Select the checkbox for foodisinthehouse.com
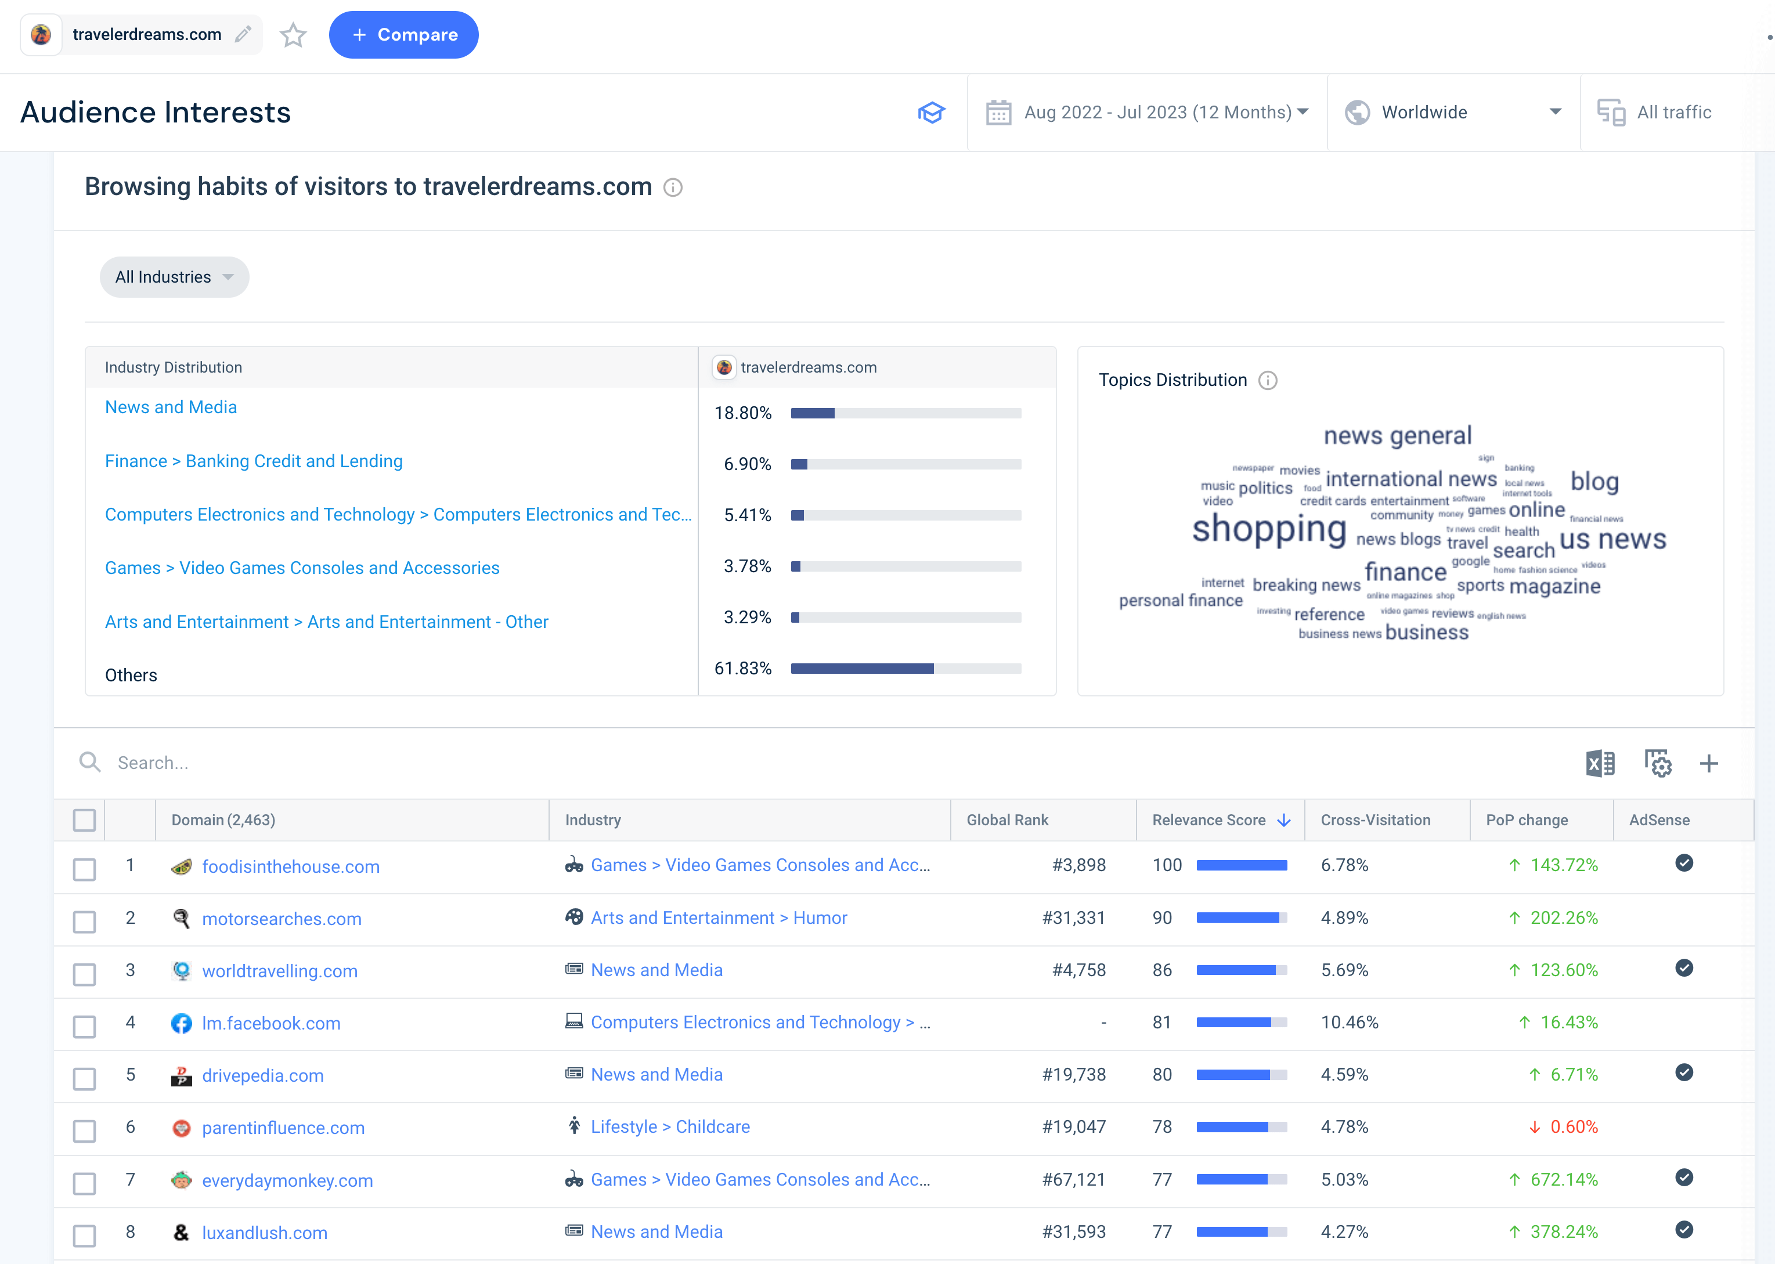Image resolution: width=1775 pixels, height=1264 pixels. tap(84, 869)
